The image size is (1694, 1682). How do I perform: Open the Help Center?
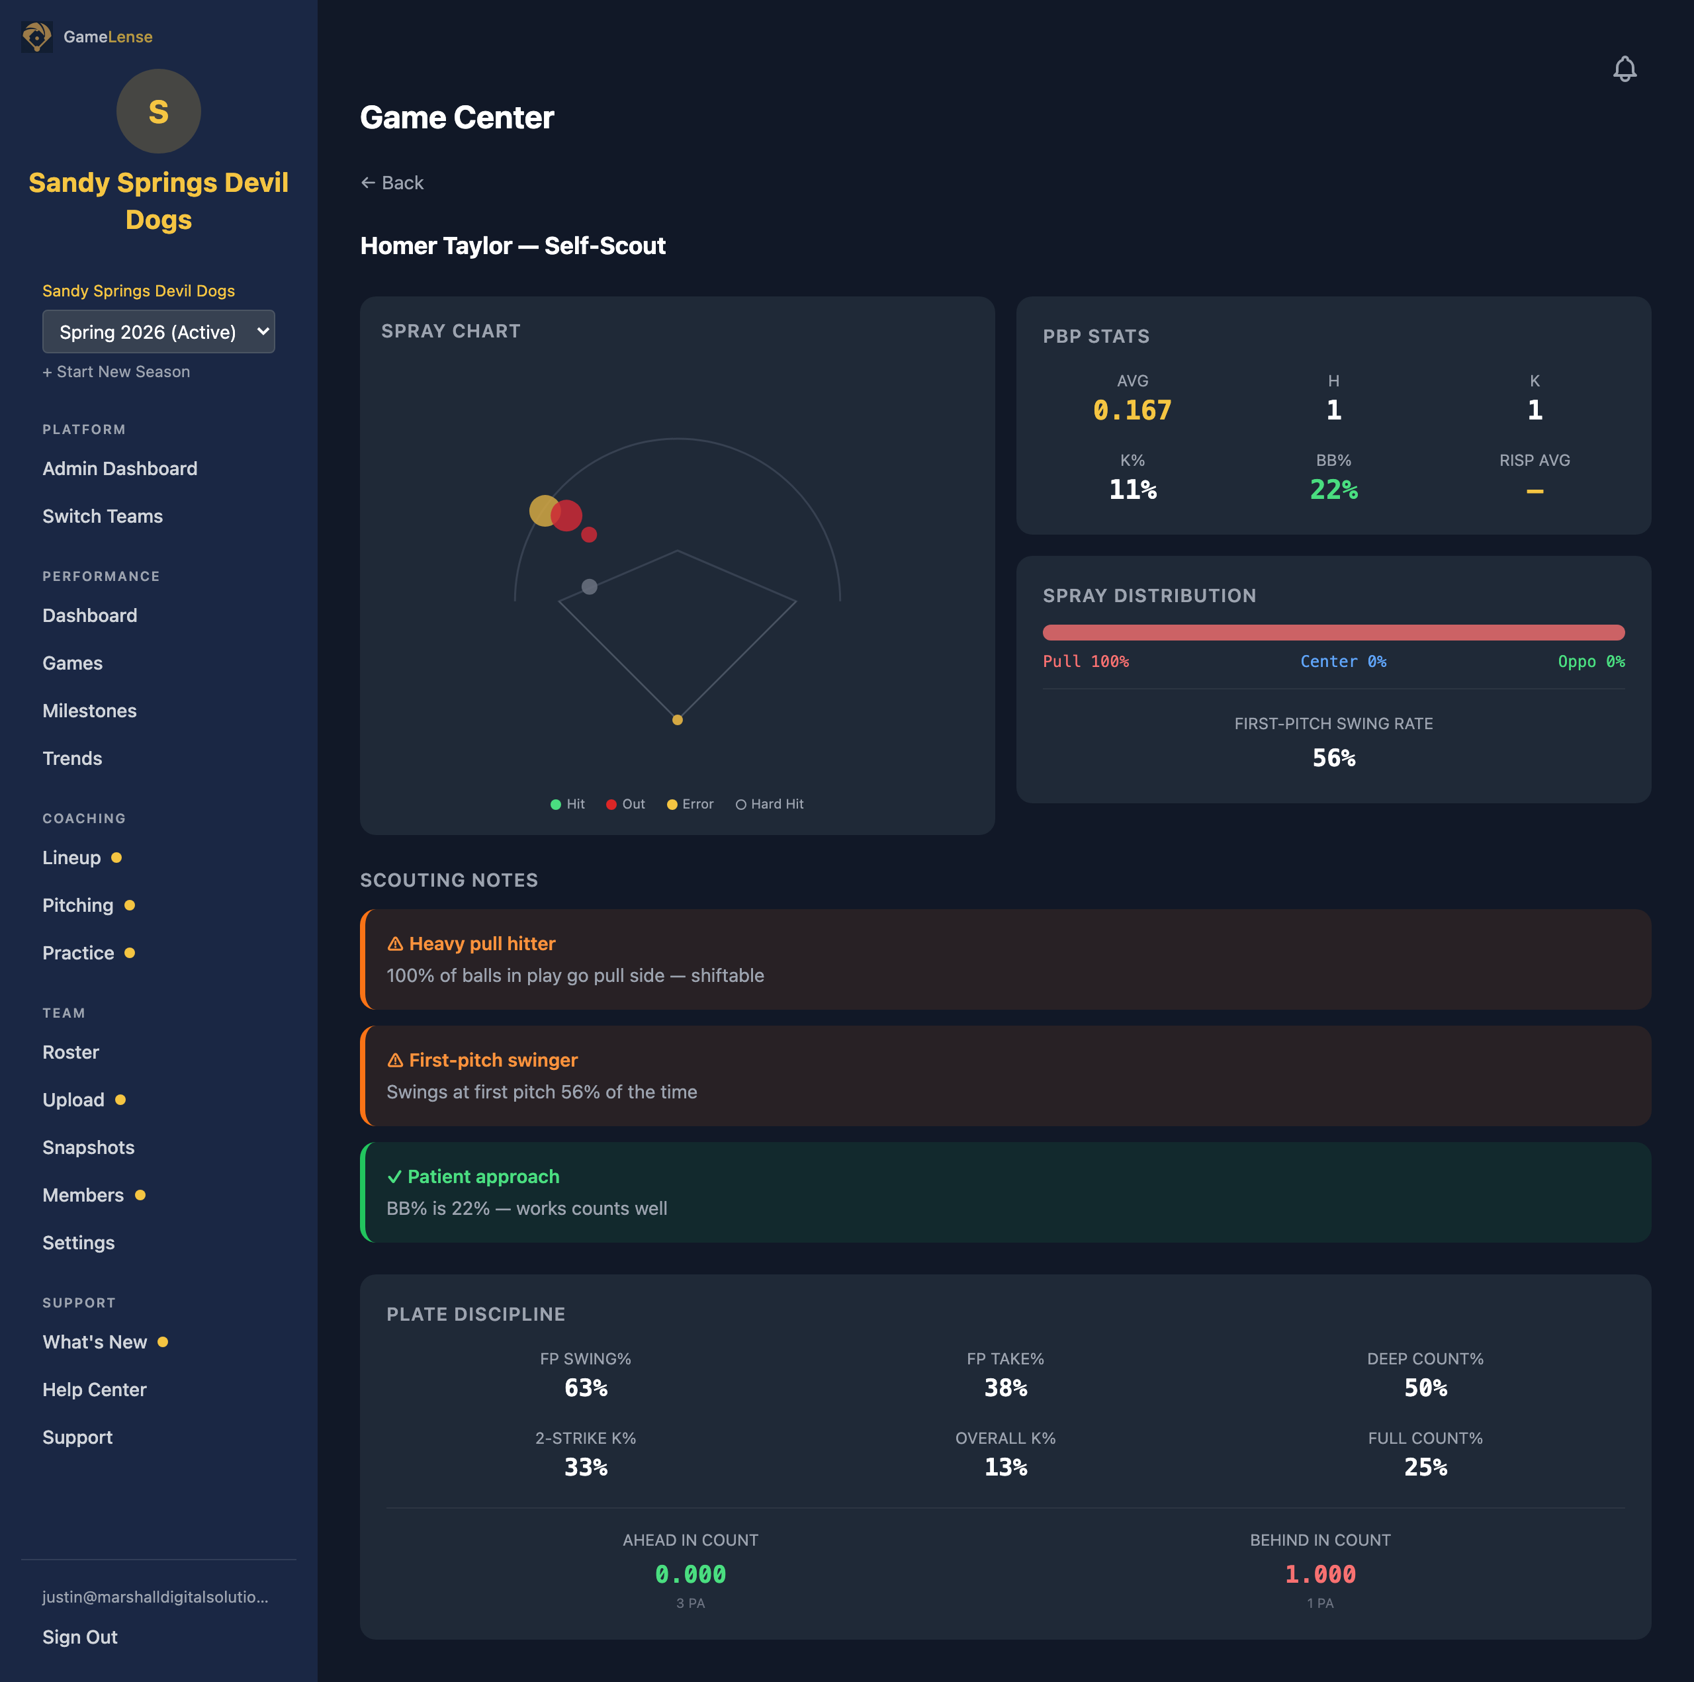(x=95, y=1390)
